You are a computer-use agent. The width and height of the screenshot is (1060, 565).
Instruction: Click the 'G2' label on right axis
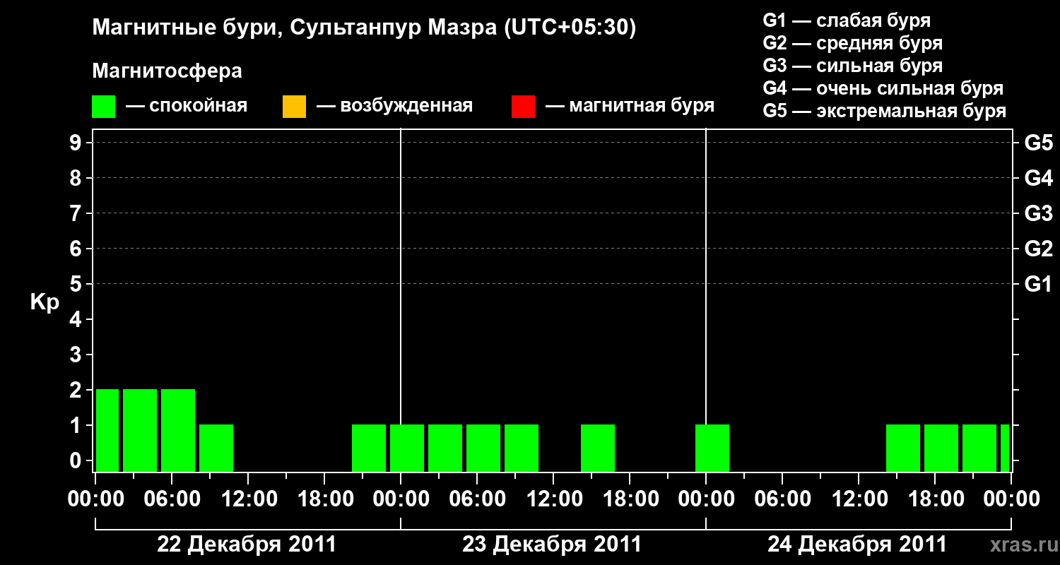click(x=1038, y=249)
